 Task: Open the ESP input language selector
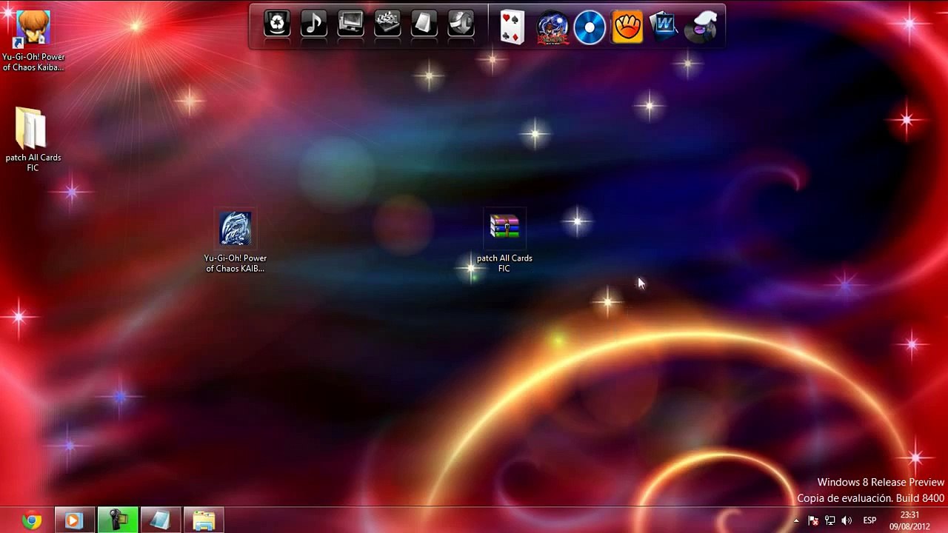[x=869, y=521]
